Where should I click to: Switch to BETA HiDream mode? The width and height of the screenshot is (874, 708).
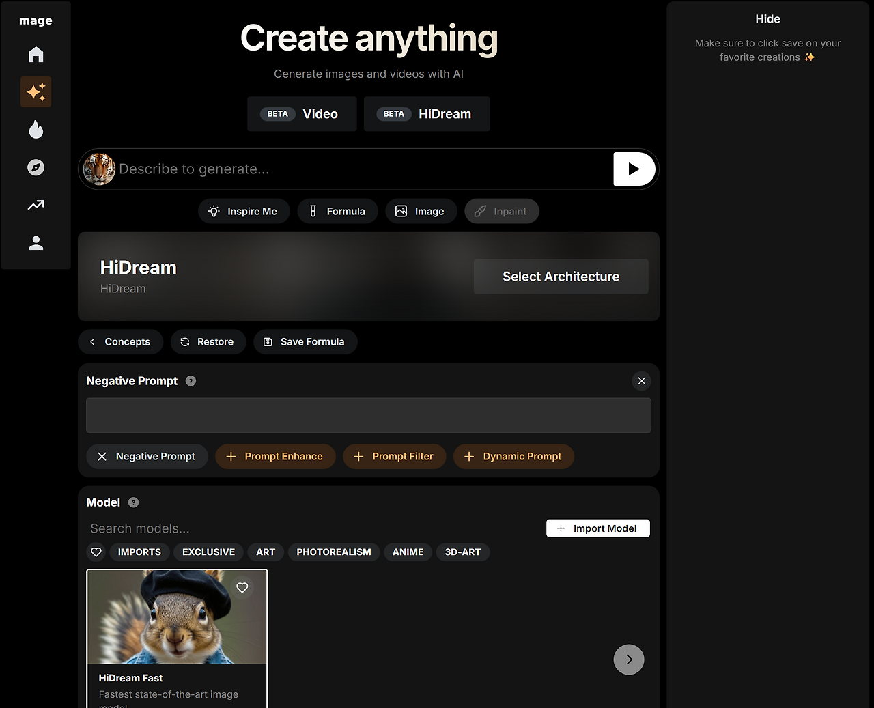(427, 114)
